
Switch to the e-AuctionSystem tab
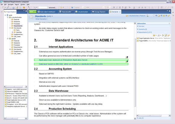[x=83, y=12]
